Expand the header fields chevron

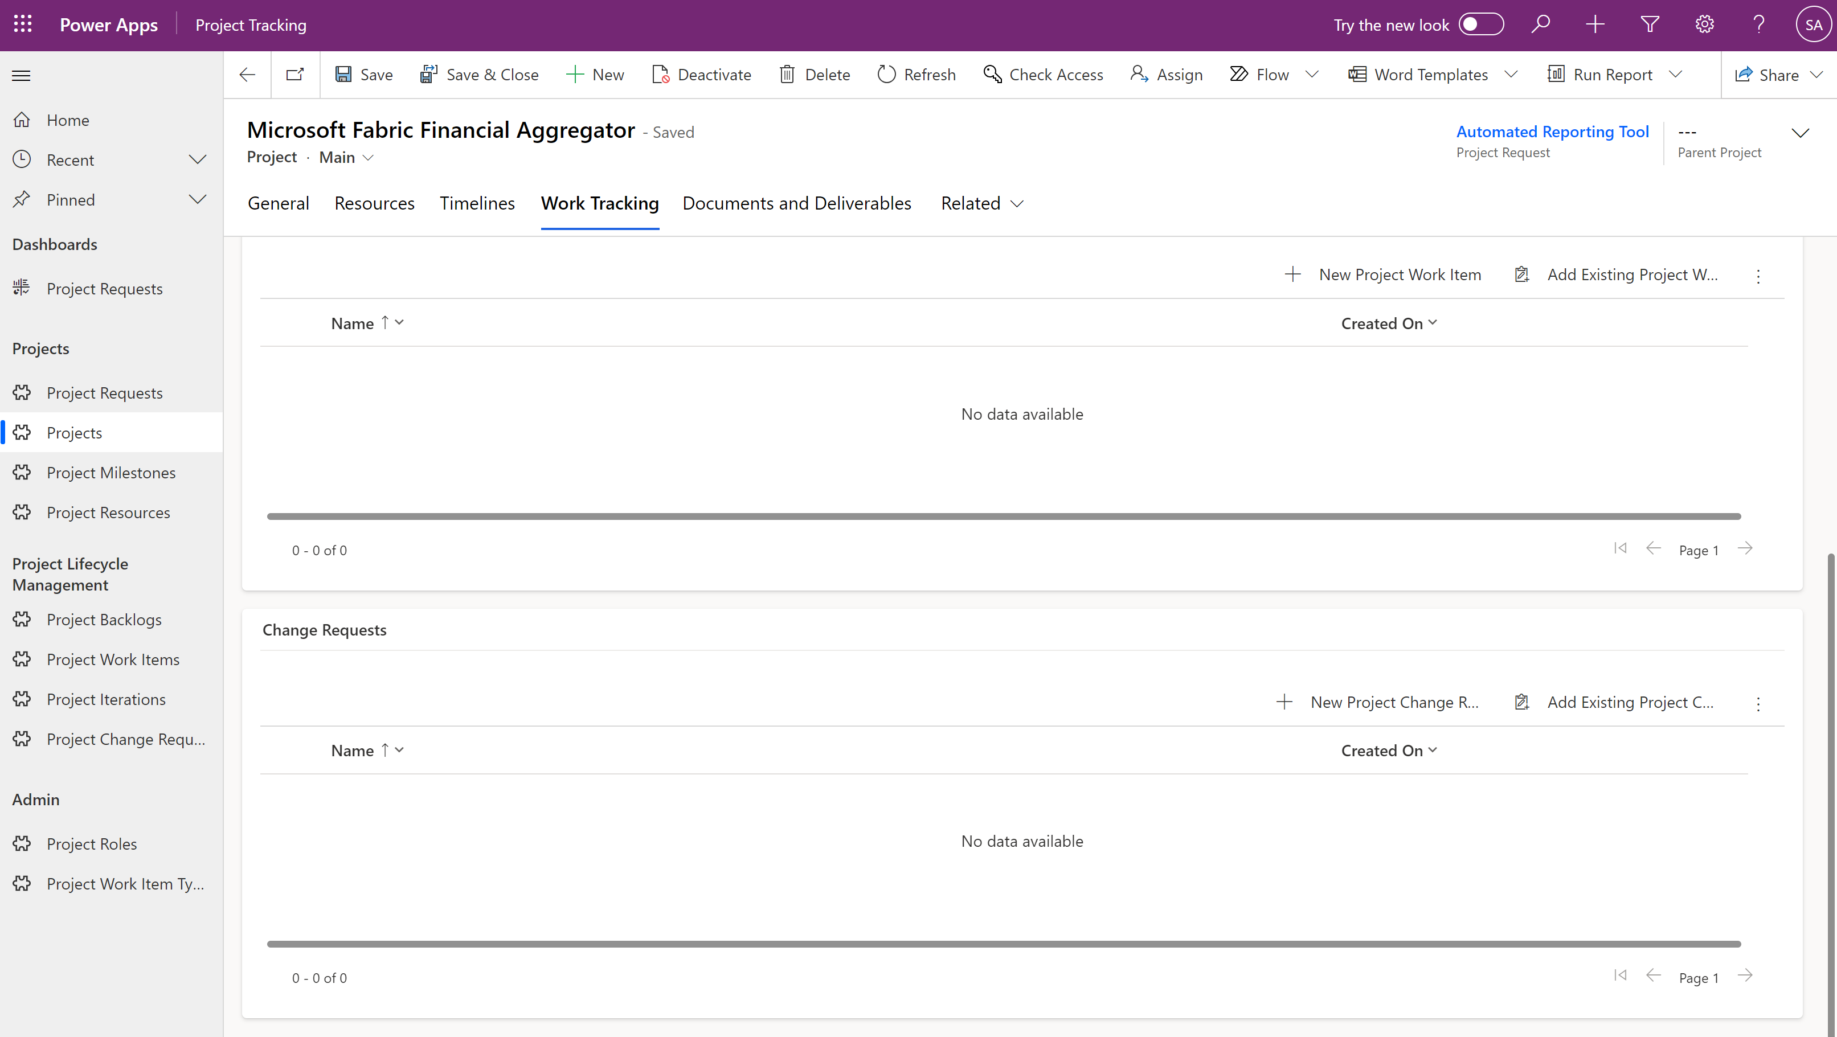click(1801, 133)
